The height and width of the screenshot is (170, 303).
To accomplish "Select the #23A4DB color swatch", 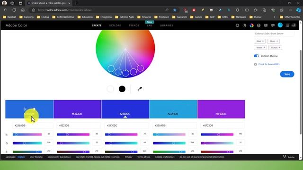I will click(x=173, y=109).
